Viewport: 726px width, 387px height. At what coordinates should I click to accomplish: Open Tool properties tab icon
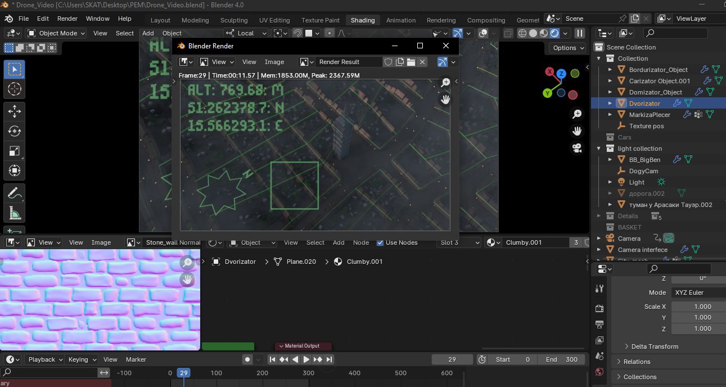pos(599,289)
